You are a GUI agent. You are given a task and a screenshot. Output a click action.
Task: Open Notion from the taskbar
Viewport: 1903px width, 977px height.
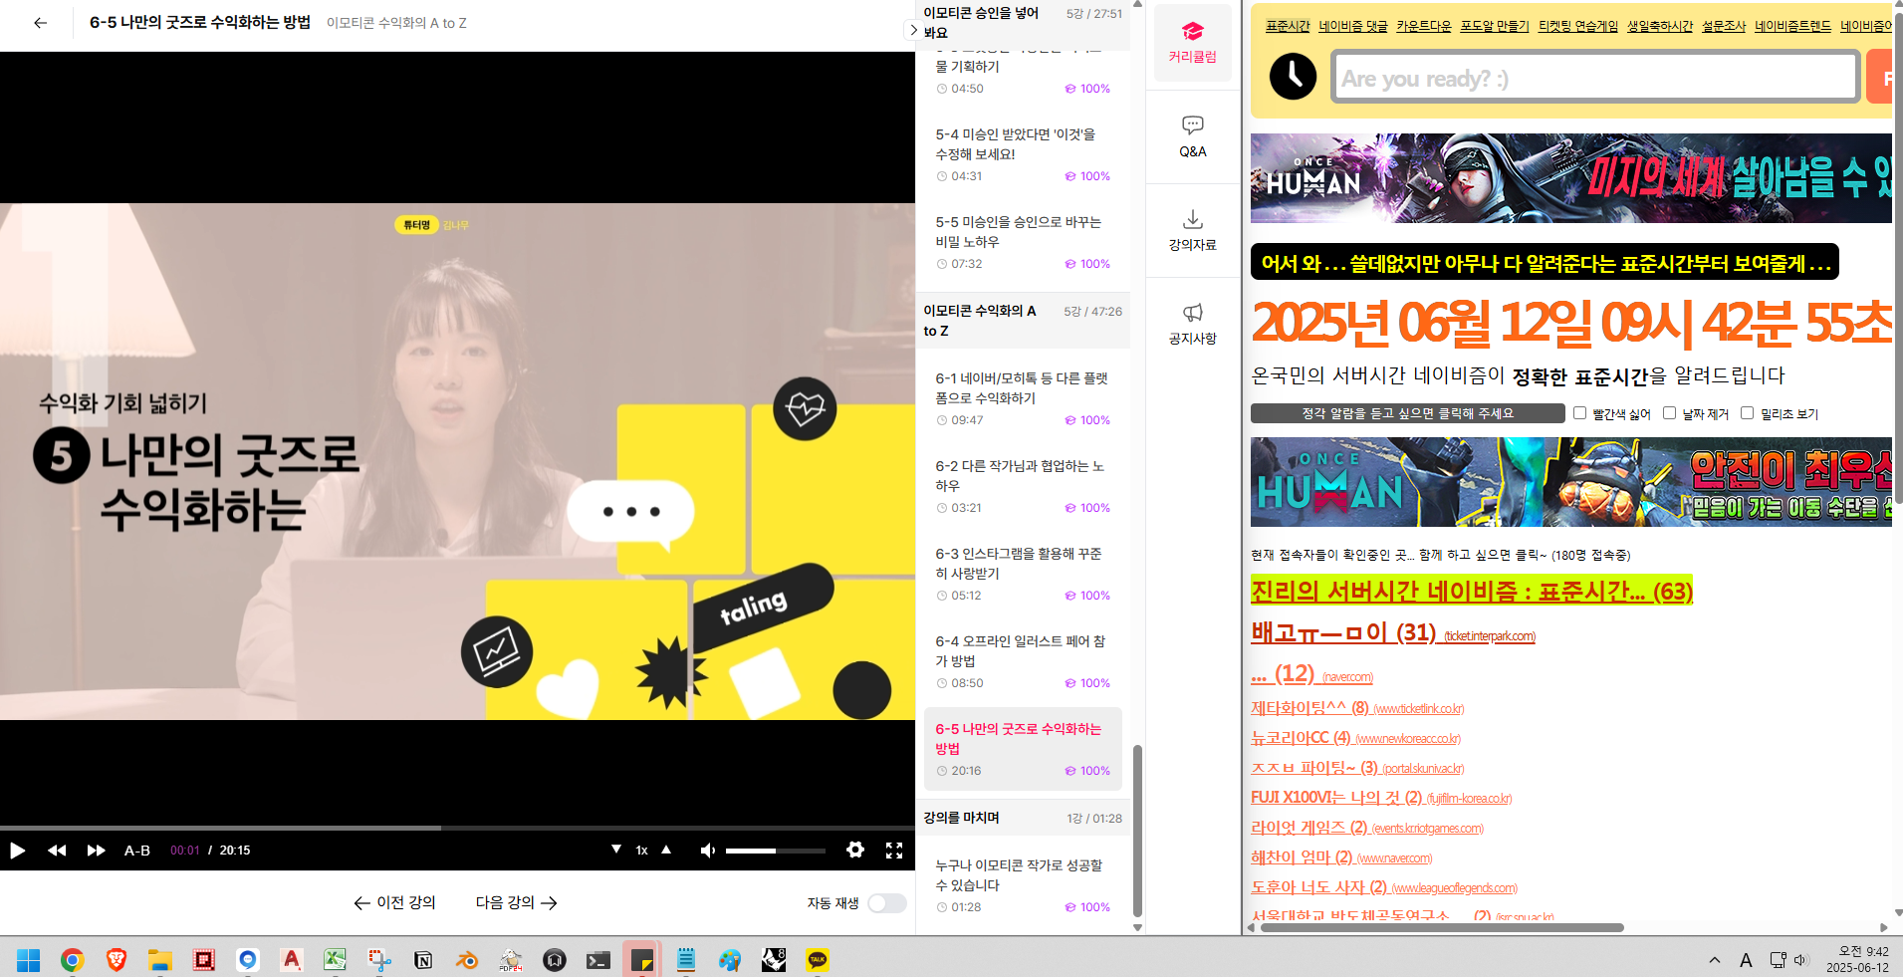pos(423,960)
